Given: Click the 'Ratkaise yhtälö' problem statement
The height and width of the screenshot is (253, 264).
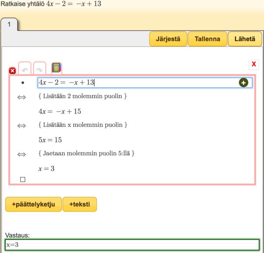Looking at the screenshot, I should tap(51, 4).
